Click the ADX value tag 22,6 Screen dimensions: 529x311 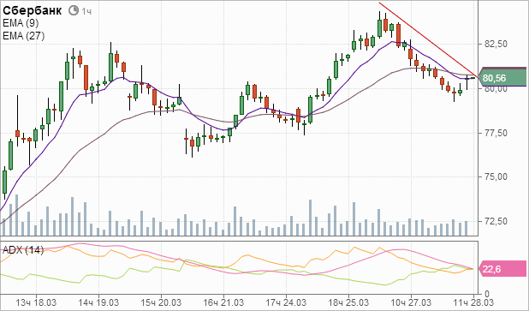click(502, 269)
